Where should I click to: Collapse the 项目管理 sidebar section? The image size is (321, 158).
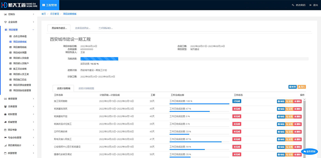33,30
